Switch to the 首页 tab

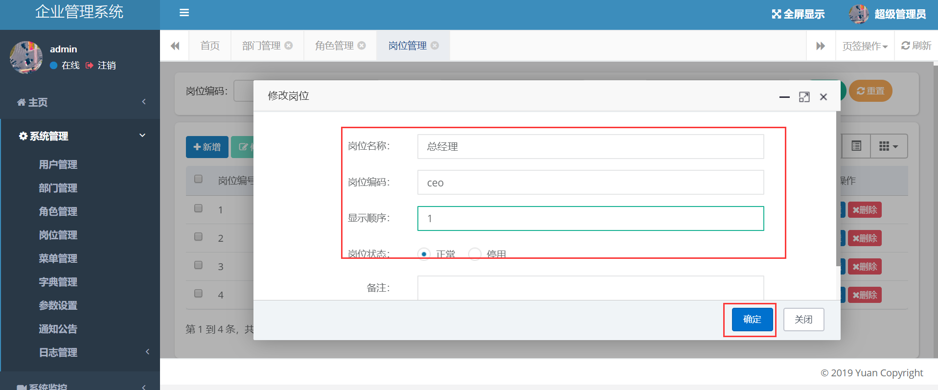(210, 46)
